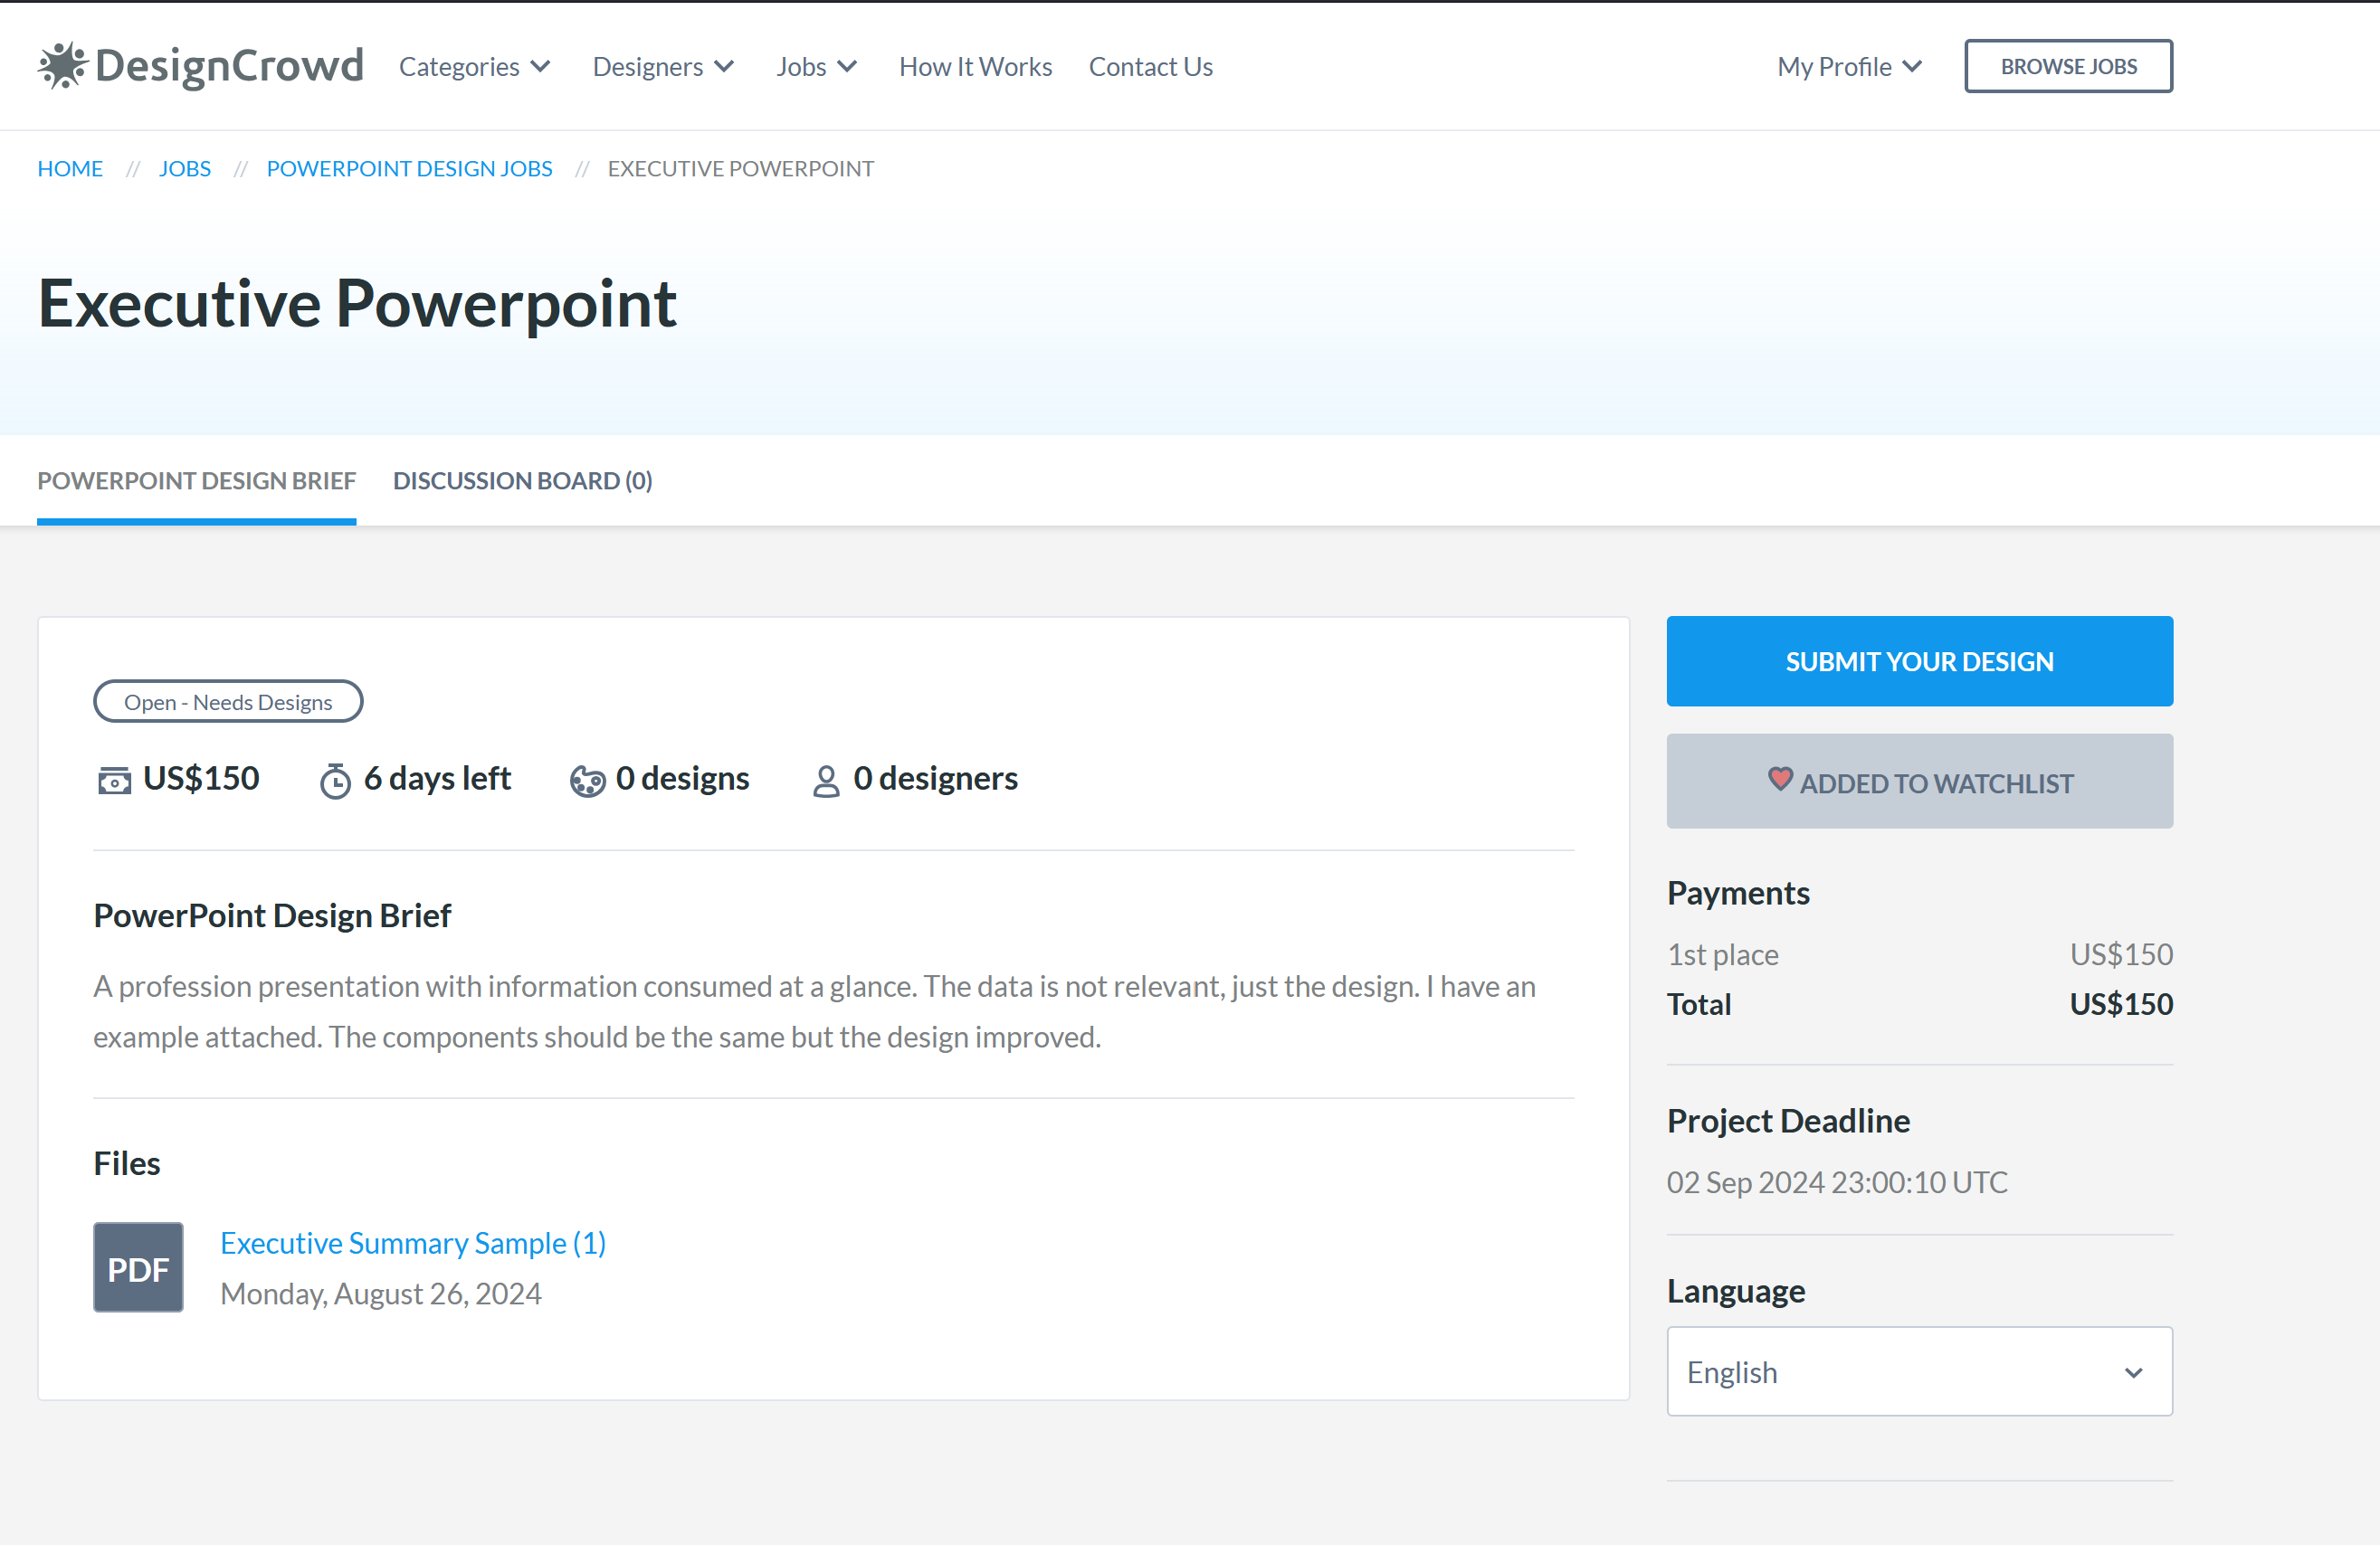
Task: Expand the Jobs menu
Action: (817, 66)
